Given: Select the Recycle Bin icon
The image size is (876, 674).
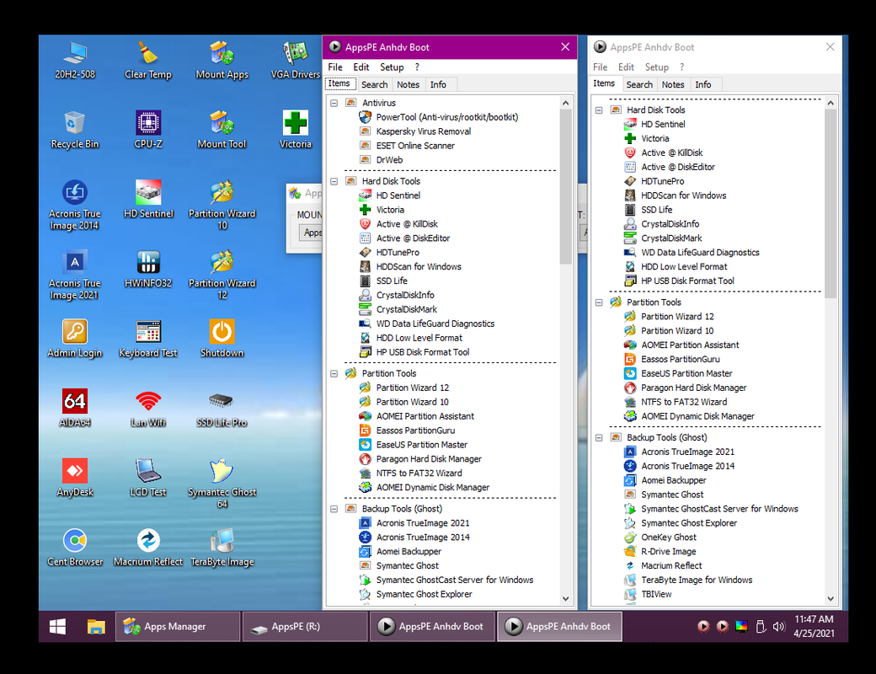Looking at the screenshot, I should click(x=75, y=130).
